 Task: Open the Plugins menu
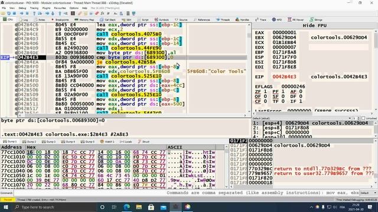(x=46, y=8)
